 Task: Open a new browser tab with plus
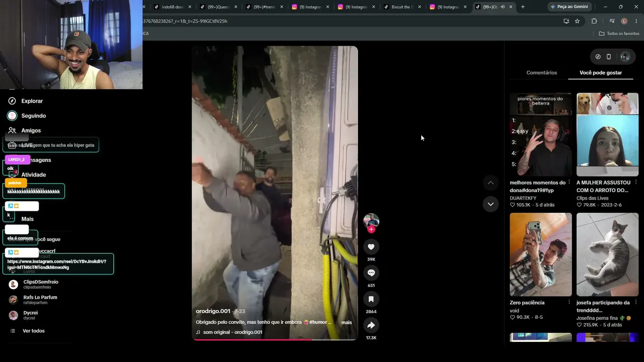tap(523, 7)
